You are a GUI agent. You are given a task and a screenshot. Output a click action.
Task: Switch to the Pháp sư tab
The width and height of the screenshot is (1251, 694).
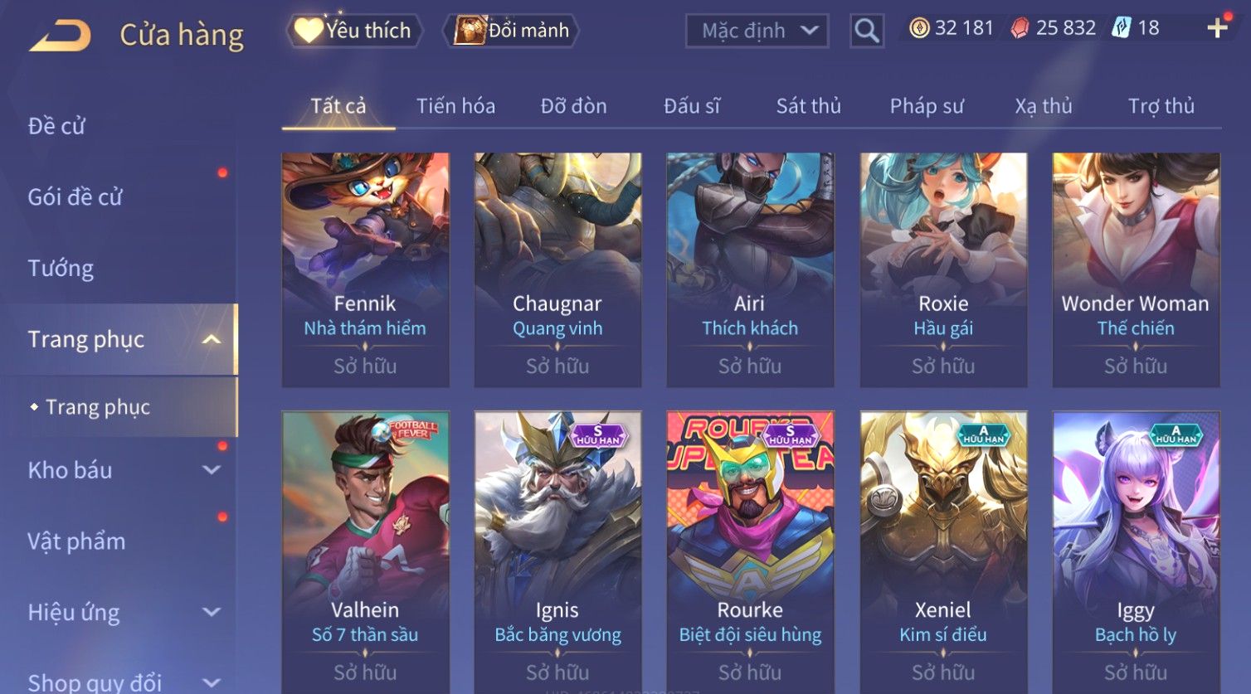(x=927, y=106)
